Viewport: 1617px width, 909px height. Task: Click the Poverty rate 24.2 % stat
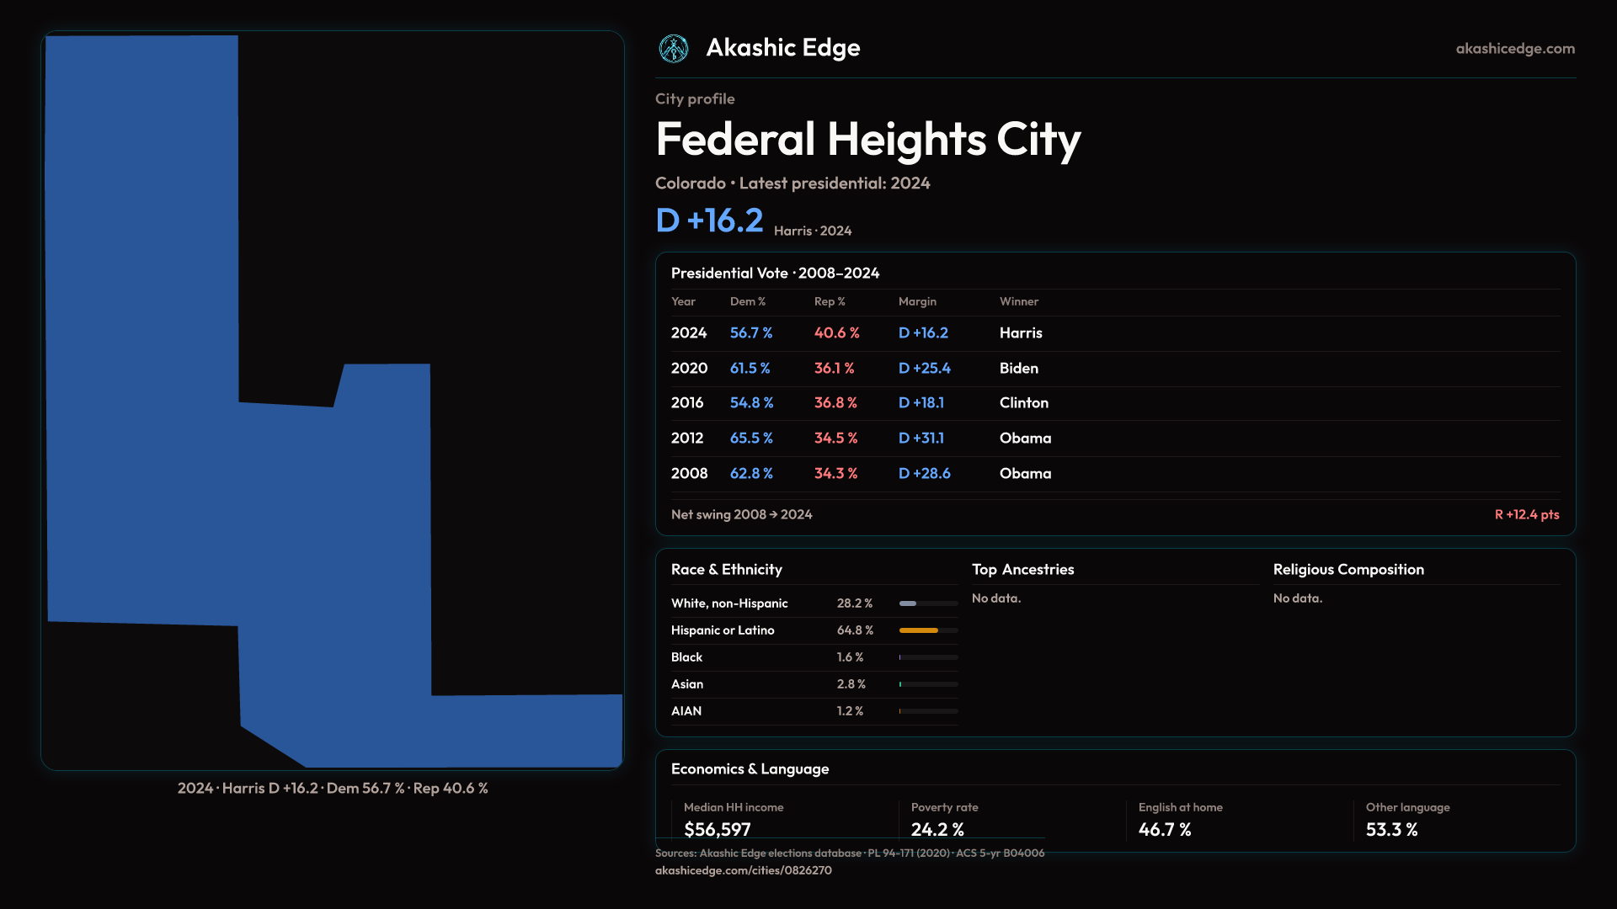(937, 829)
